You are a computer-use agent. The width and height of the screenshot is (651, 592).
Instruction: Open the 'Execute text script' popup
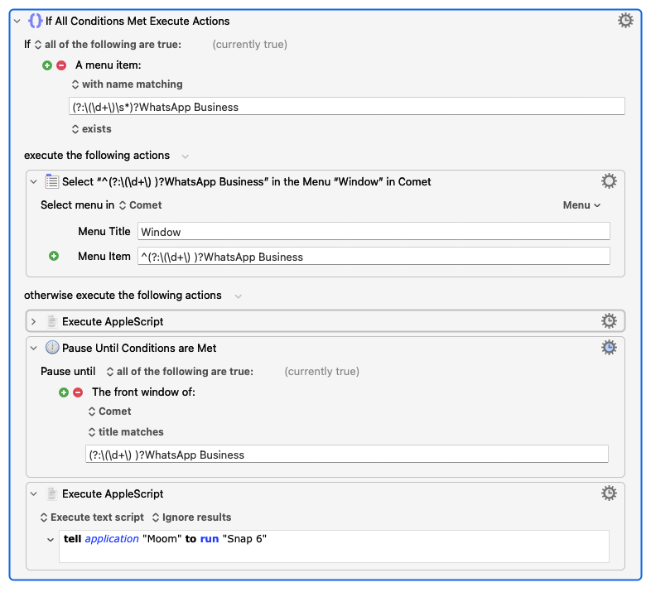(x=90, y=517)
